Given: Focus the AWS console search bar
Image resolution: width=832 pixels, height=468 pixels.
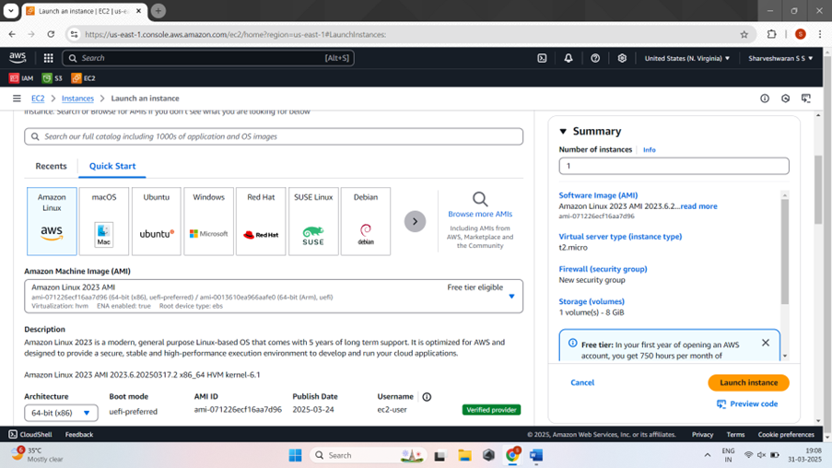Looking at the screenshot, I should 208,58.
